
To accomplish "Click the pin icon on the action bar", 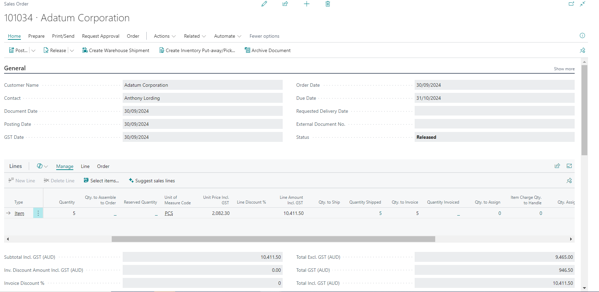I will coord(583,50).
